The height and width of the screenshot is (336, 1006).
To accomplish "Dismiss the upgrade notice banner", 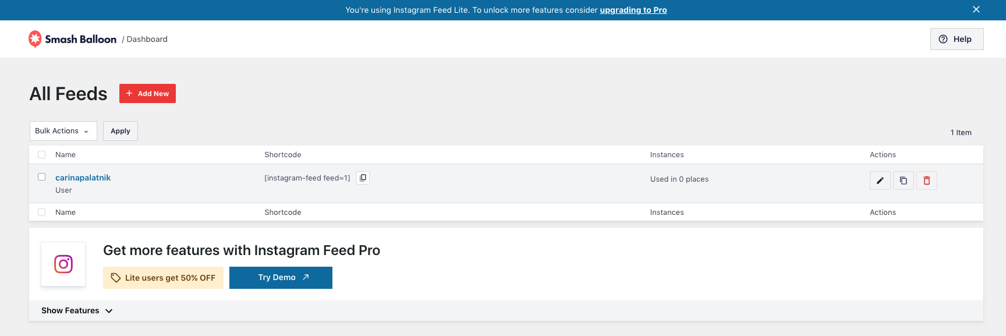I will [976, 9].
